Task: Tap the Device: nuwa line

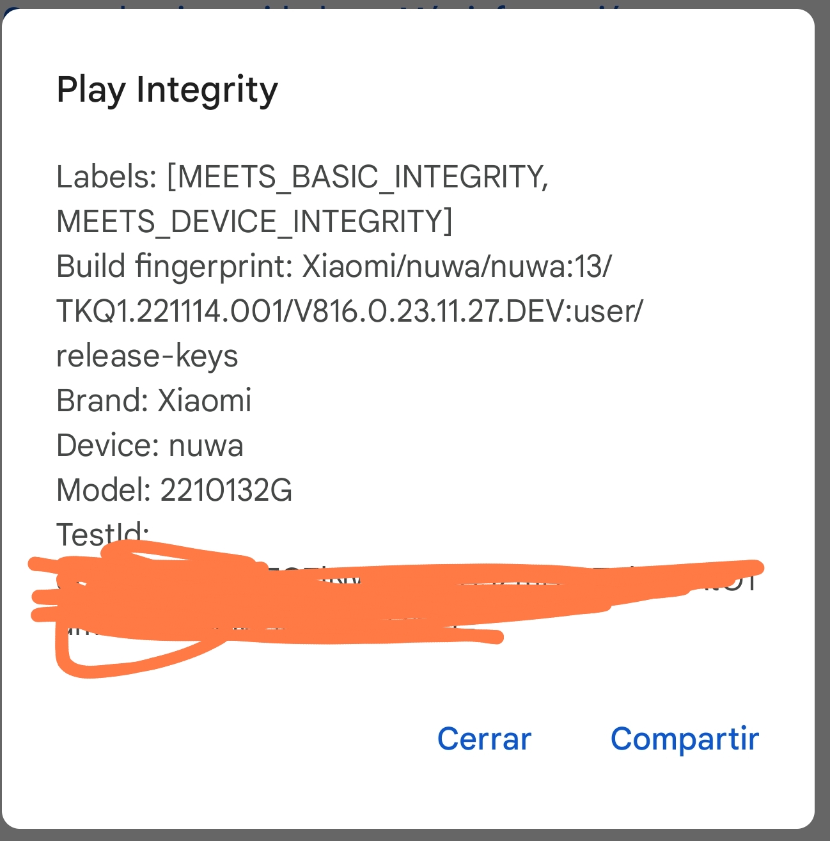Action: point(150,446)
